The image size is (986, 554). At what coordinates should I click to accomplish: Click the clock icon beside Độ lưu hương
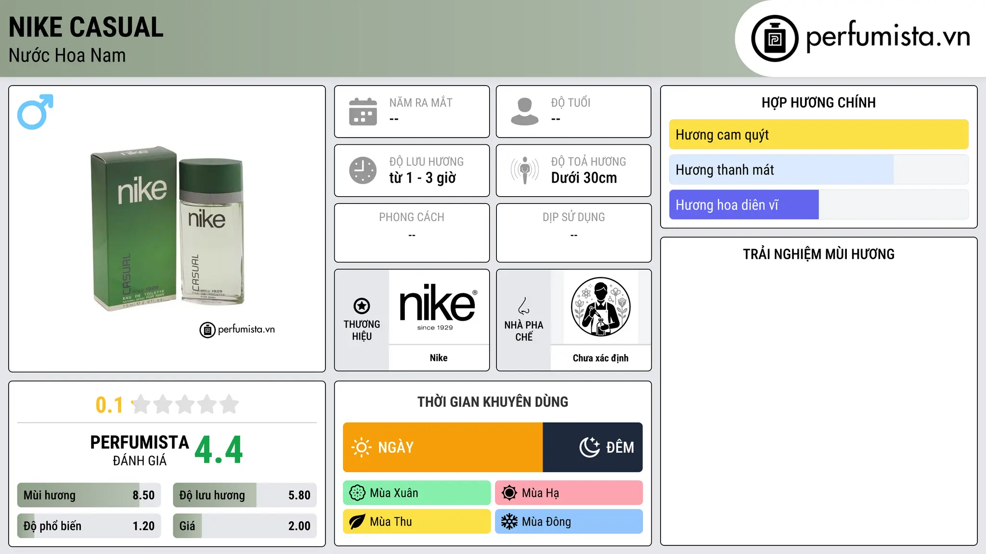pos(363,170)
